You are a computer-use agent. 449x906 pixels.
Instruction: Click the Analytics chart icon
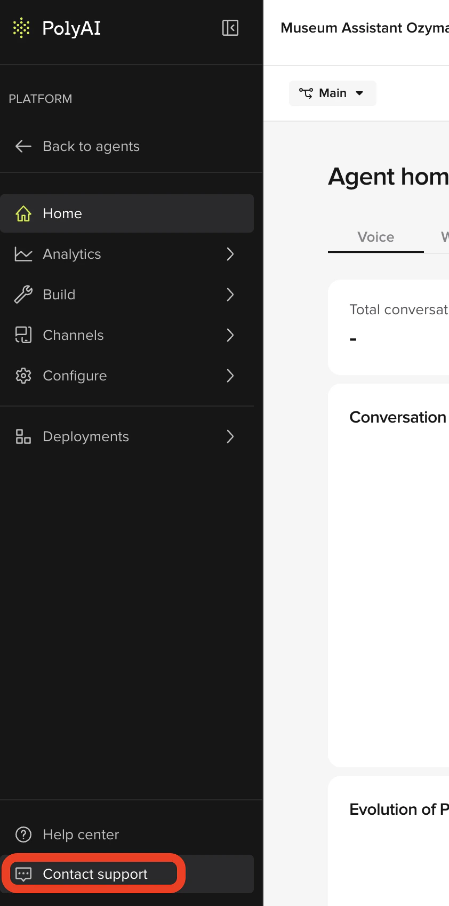pos(23,254)
